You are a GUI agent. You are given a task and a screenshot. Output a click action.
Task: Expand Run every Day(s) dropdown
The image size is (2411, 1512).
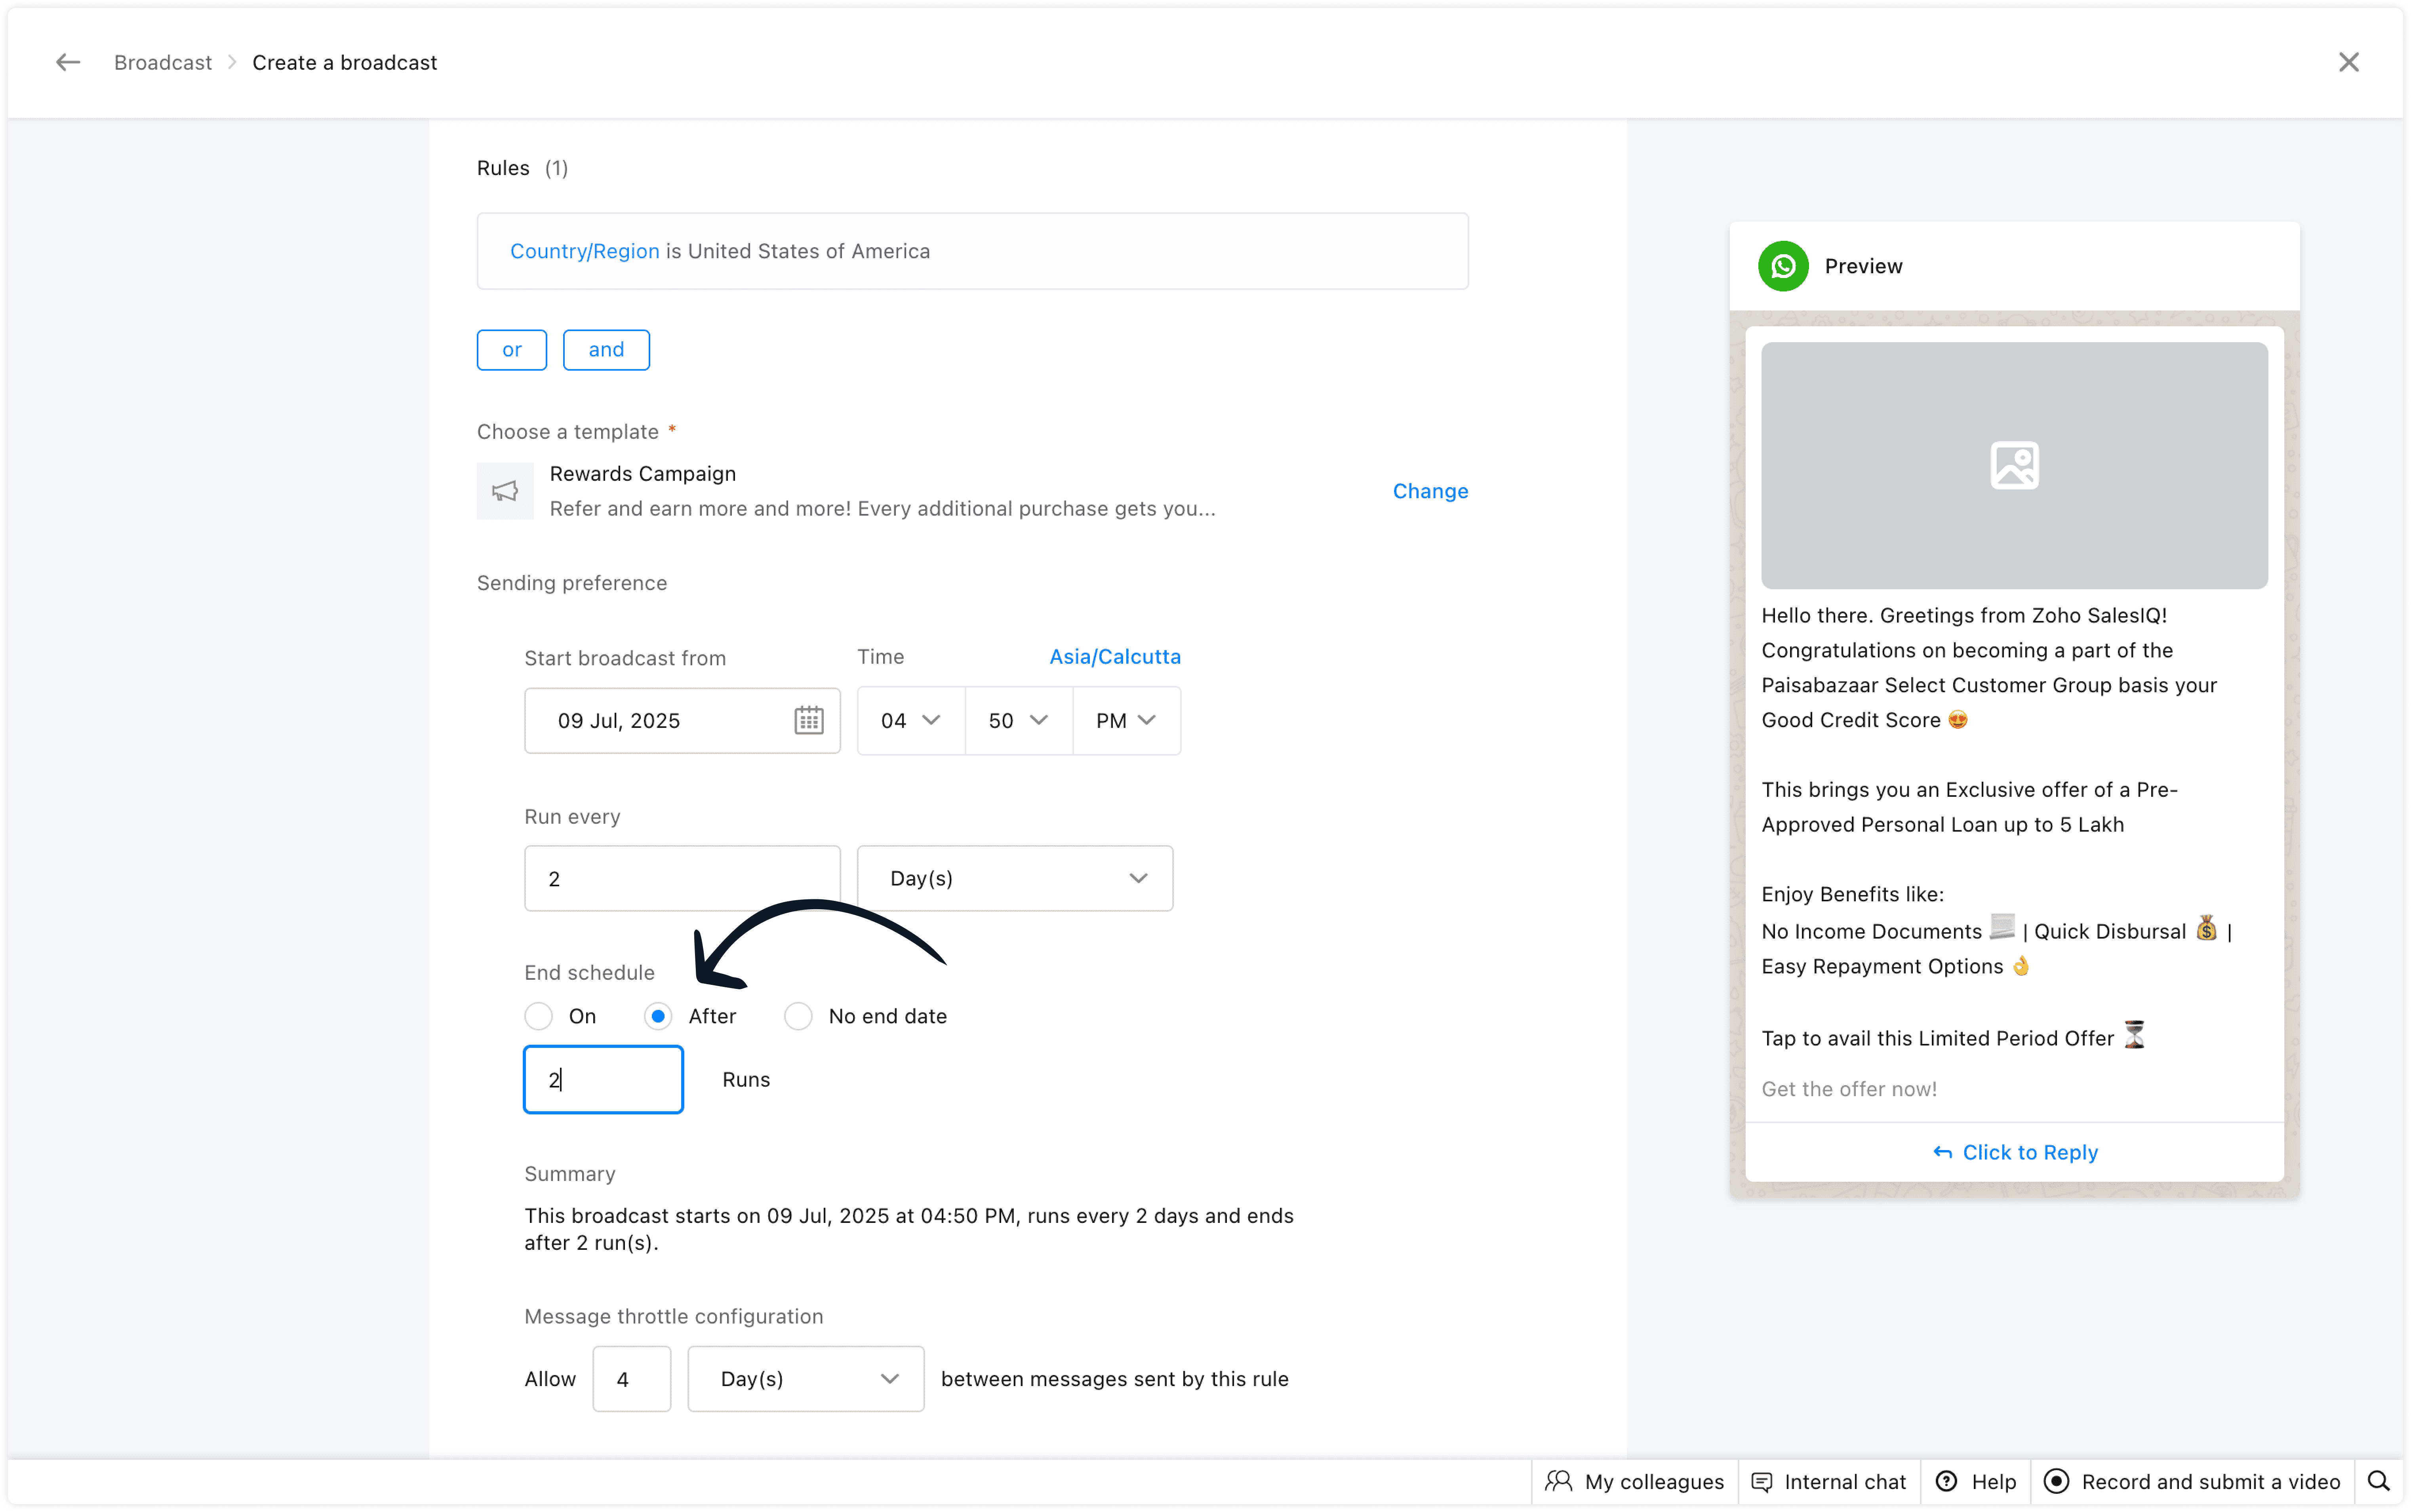click(x=1014, y=878)
